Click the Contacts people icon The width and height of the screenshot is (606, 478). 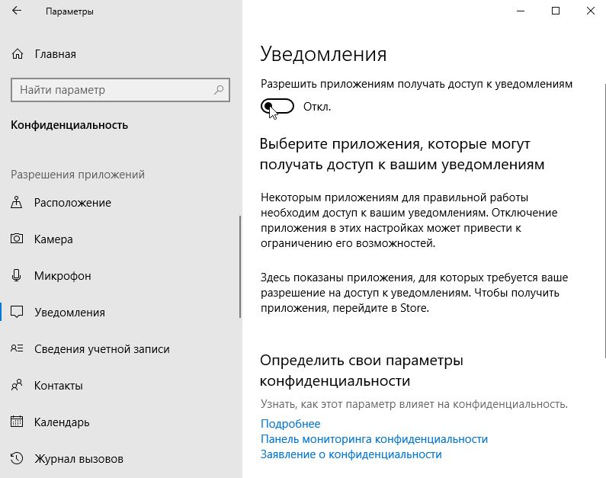pyautogui.click(x=17, y=385)
